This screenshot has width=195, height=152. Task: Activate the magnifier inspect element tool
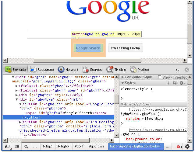pyautogui.click(x=26, y=147)
